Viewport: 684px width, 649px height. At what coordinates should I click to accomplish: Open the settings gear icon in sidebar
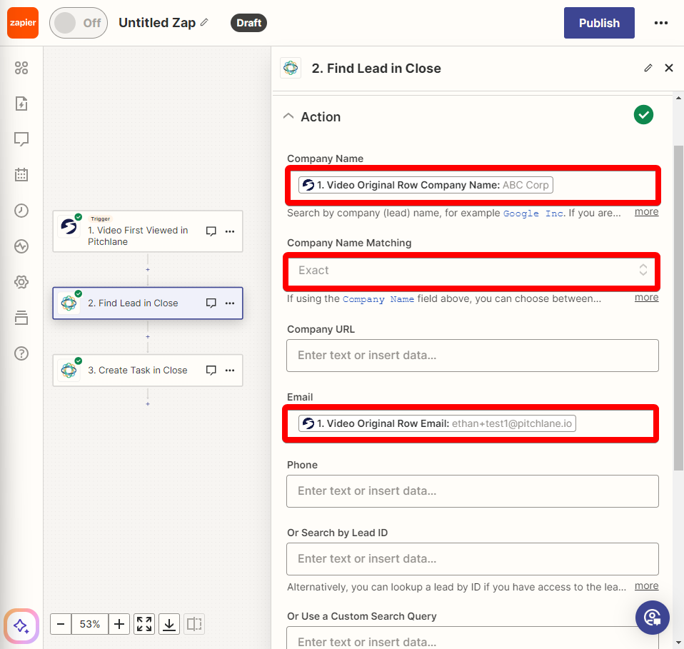tap(21, 282)
